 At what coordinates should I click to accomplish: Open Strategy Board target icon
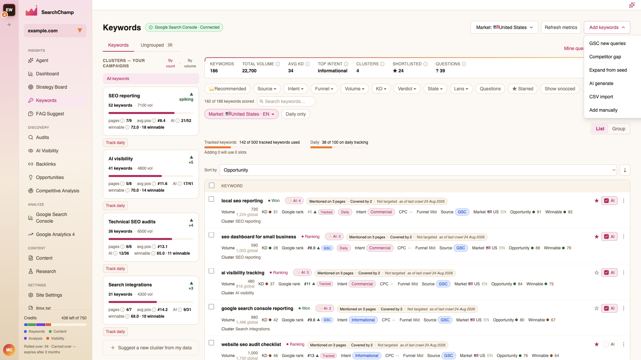tap(31, 87)
